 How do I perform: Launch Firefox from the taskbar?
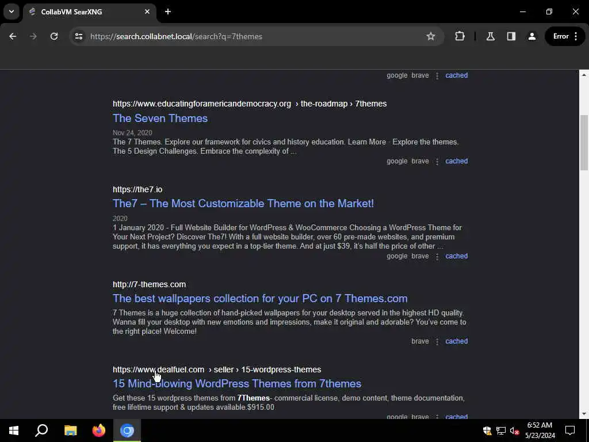click(99, 430)
